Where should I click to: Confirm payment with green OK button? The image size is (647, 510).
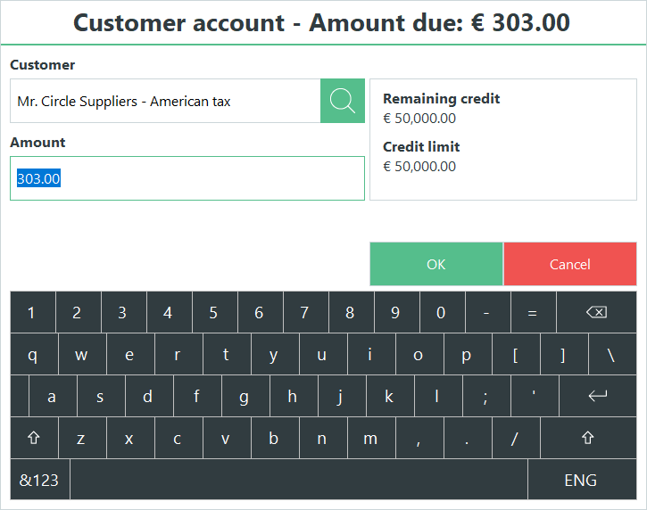(x=436, y=264)
